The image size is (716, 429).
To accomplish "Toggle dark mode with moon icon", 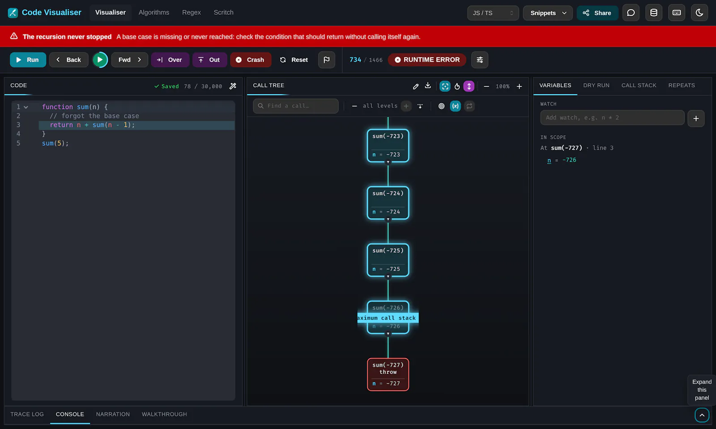I will (x=699, y=13).
